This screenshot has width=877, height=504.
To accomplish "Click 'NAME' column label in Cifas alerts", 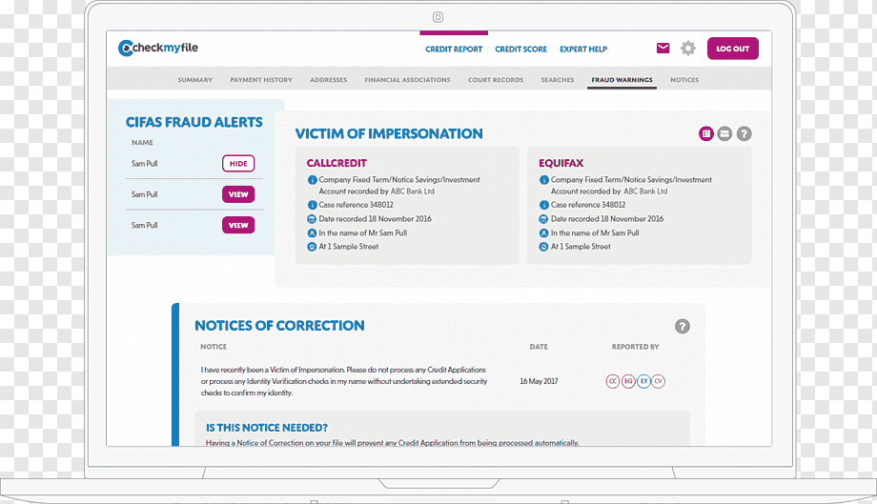I will (142, 143).
